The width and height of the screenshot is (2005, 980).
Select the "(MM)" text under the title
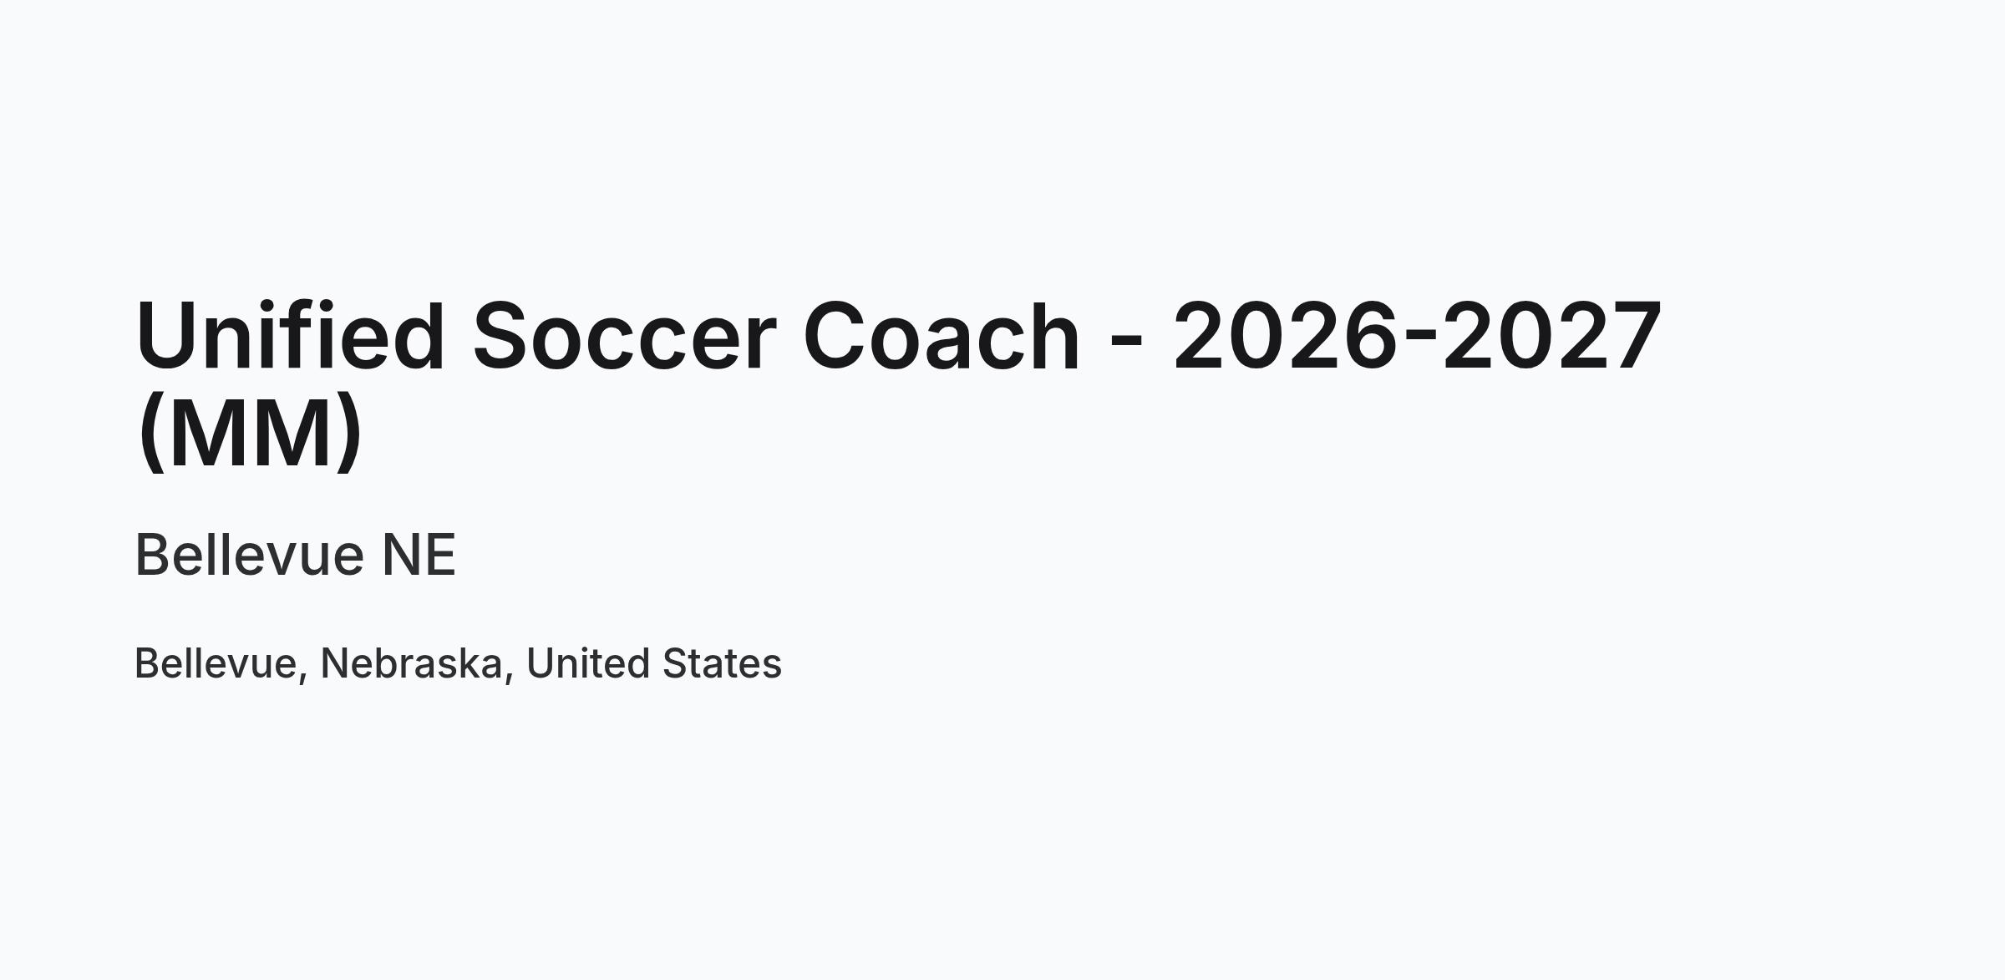(x=250, y=433)
